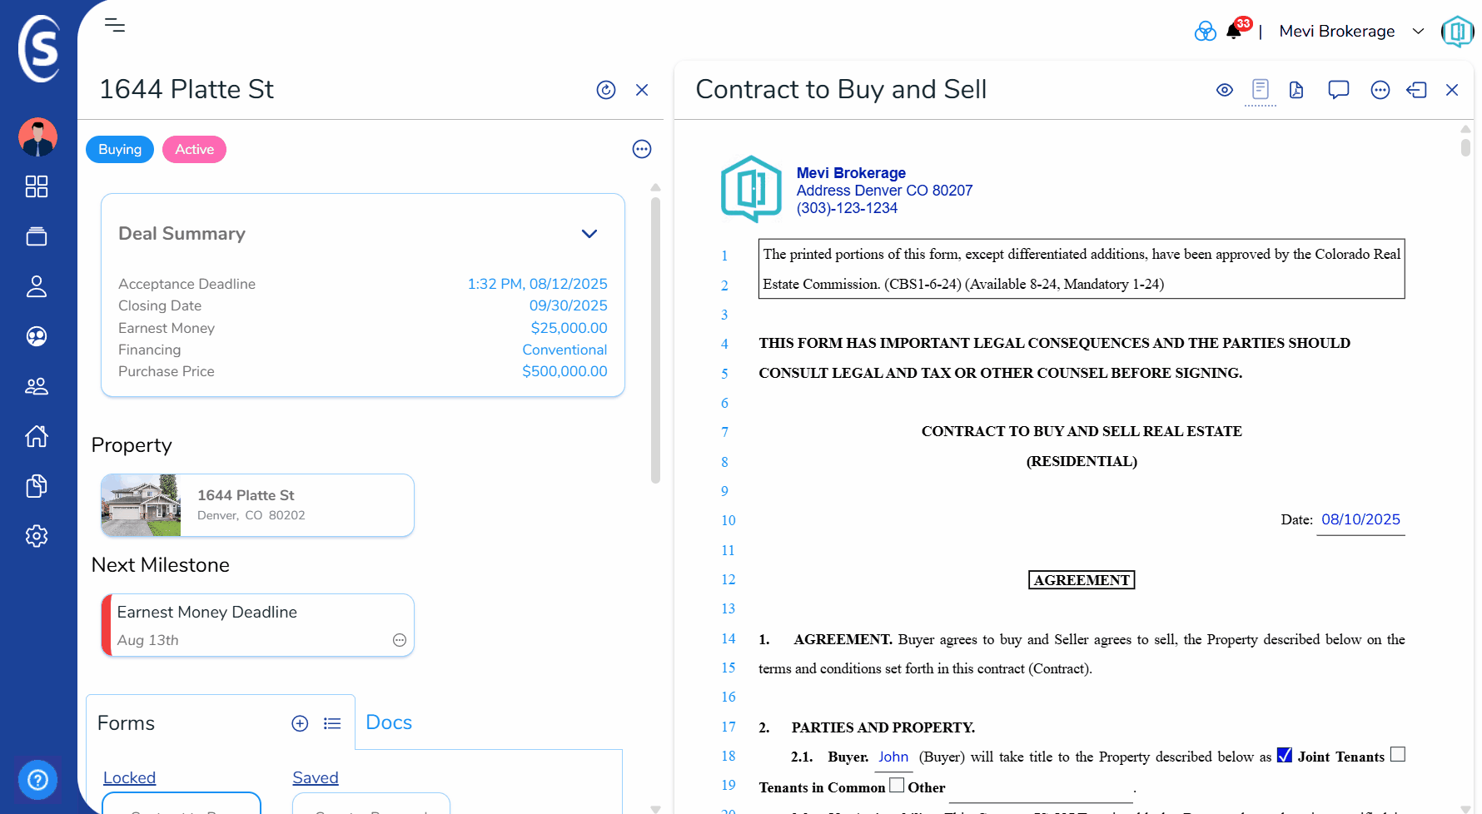The height and width of the screenshot is (814, 1482).
Task: Click the Earnest Money Deadline milestone card
Action: click(257, 625)
